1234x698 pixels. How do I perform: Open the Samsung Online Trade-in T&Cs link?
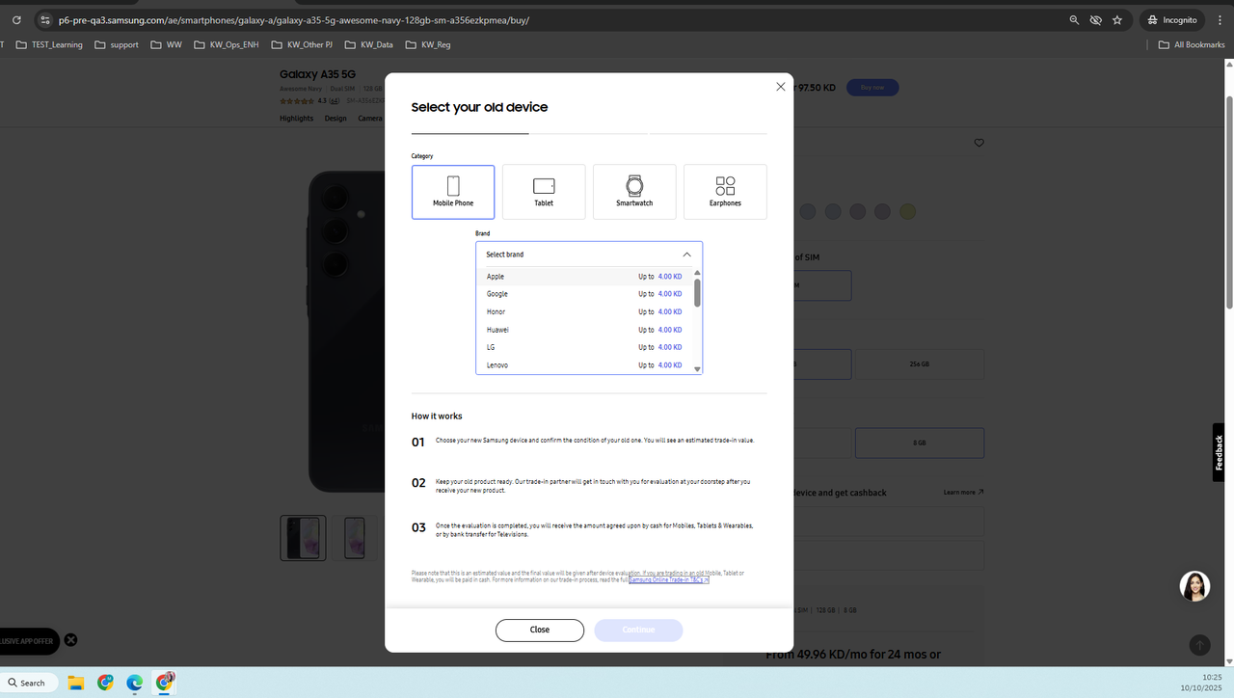click(669, 579)
